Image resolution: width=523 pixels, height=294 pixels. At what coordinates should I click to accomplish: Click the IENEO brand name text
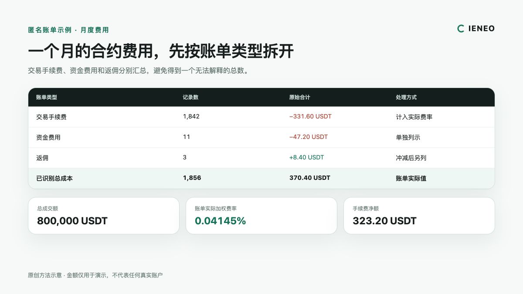coord(482,28)
